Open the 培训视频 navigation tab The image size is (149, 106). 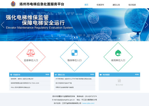[132, 5]
